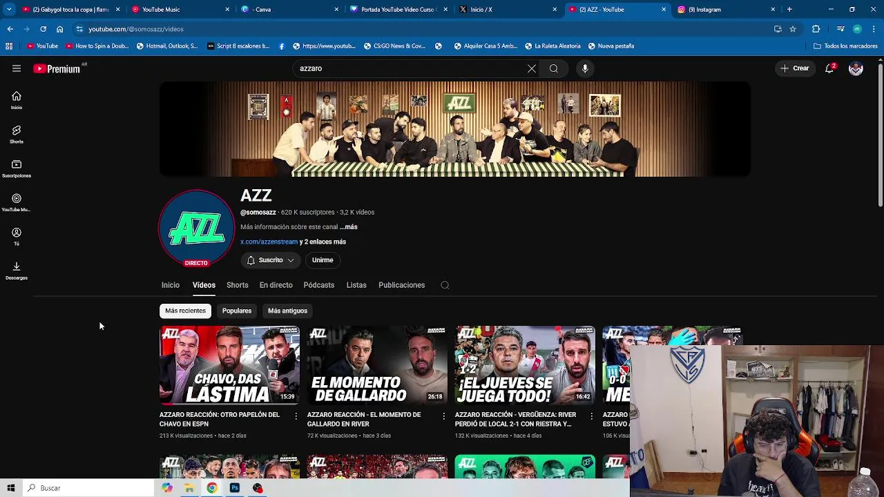Open YouTube Music in the left sidebar
Screen dimensions: 884x497
coord(17,202)
